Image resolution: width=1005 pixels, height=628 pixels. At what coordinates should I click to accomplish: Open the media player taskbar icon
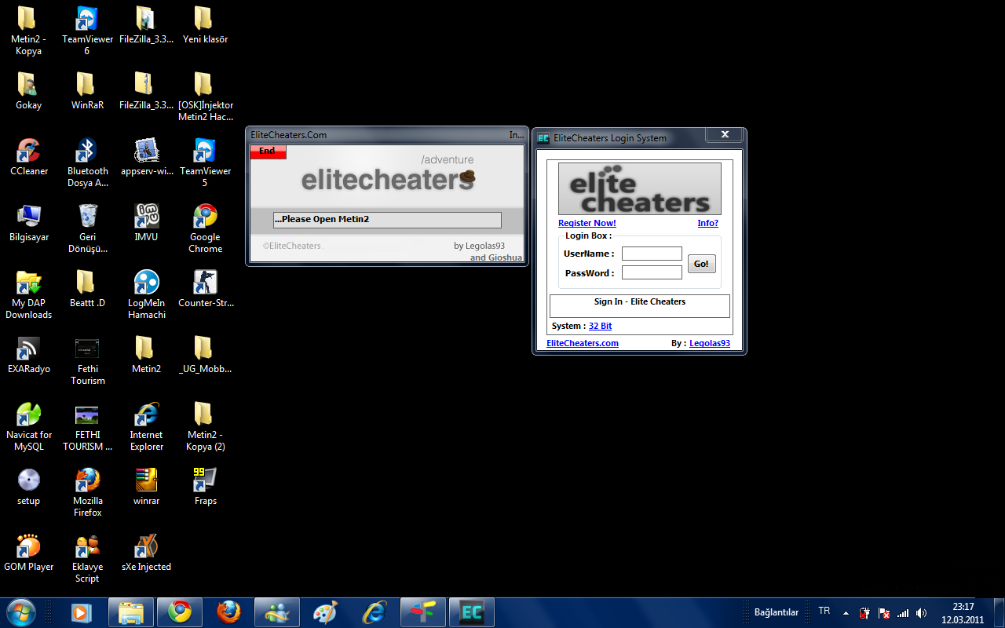(81, 612)
